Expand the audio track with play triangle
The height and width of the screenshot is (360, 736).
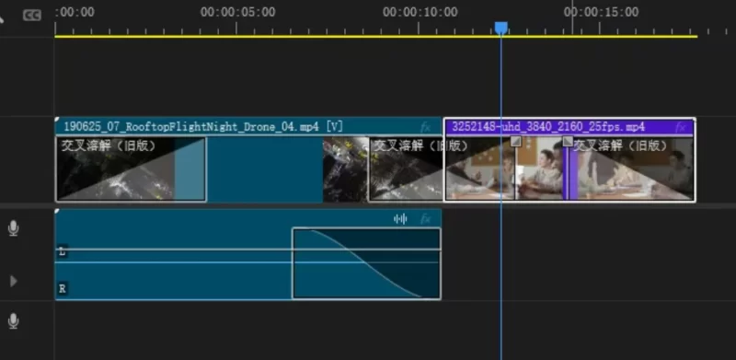(x=14, y=281)
